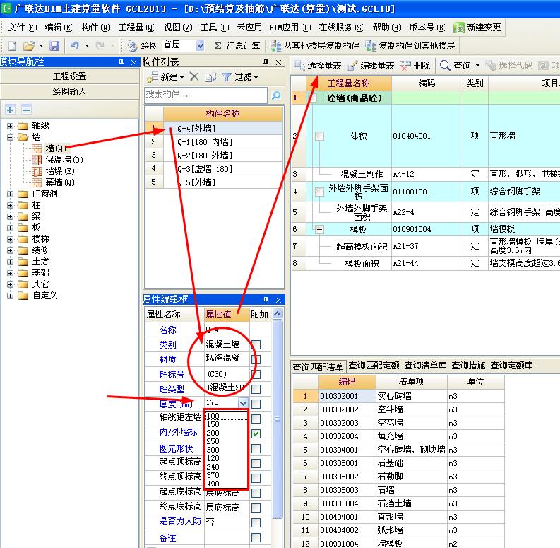Click the collapse-all minus button in navigator

click(26, 110)
